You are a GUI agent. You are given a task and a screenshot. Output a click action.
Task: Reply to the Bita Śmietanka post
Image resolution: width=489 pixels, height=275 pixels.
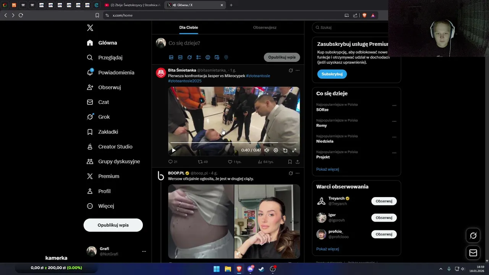click(173, 162)
